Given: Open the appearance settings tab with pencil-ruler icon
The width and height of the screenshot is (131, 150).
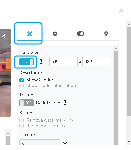Looking at the screenshot, I should click(x=30, y=34).
